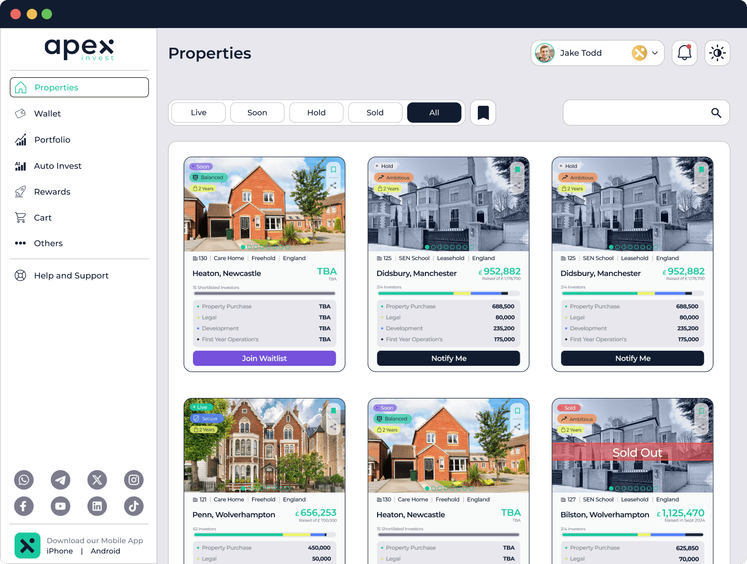Toggle bookmark on Bilston, Wolverhampton card
Image resolution: width=747 pixels, height=564 pixels.
point(701,411)
